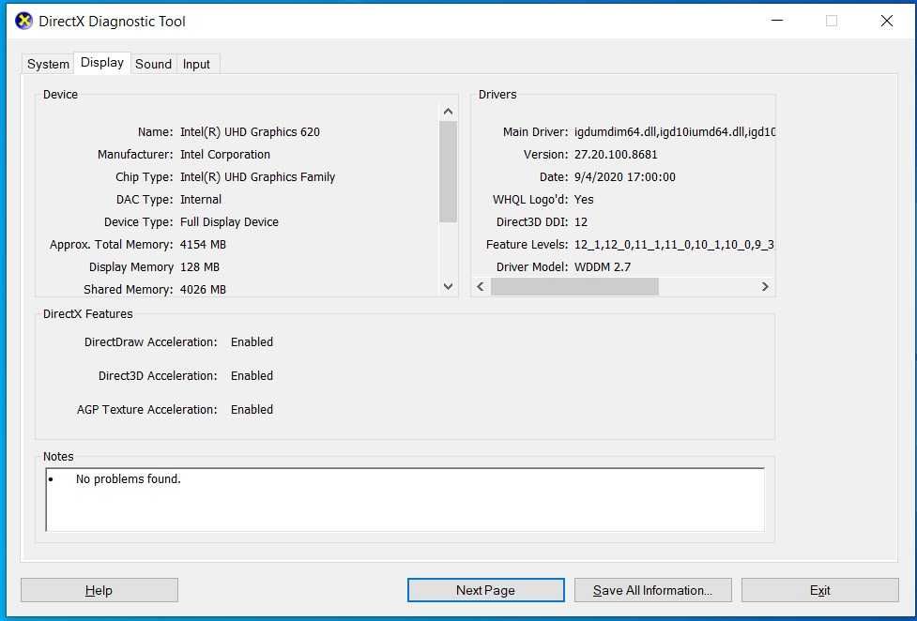Click the Help button
The image size is (917, 621).
[99, 590]
